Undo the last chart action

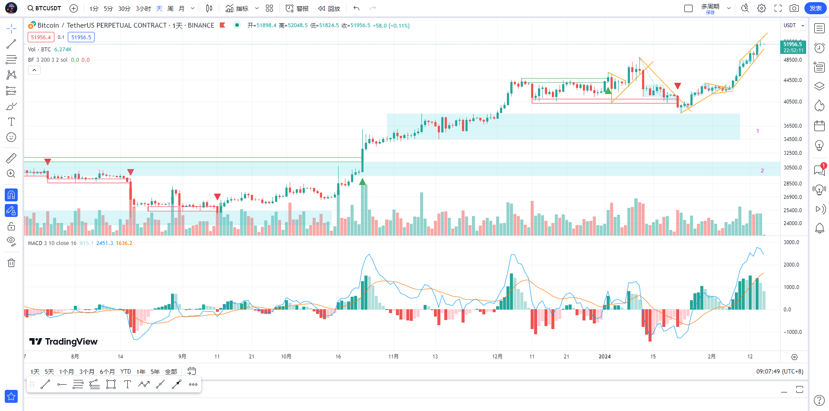point(356,8)
